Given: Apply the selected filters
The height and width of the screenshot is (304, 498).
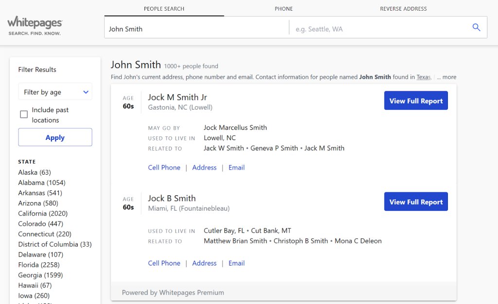Looking at the screenshot, I should [x=55, y=137].
